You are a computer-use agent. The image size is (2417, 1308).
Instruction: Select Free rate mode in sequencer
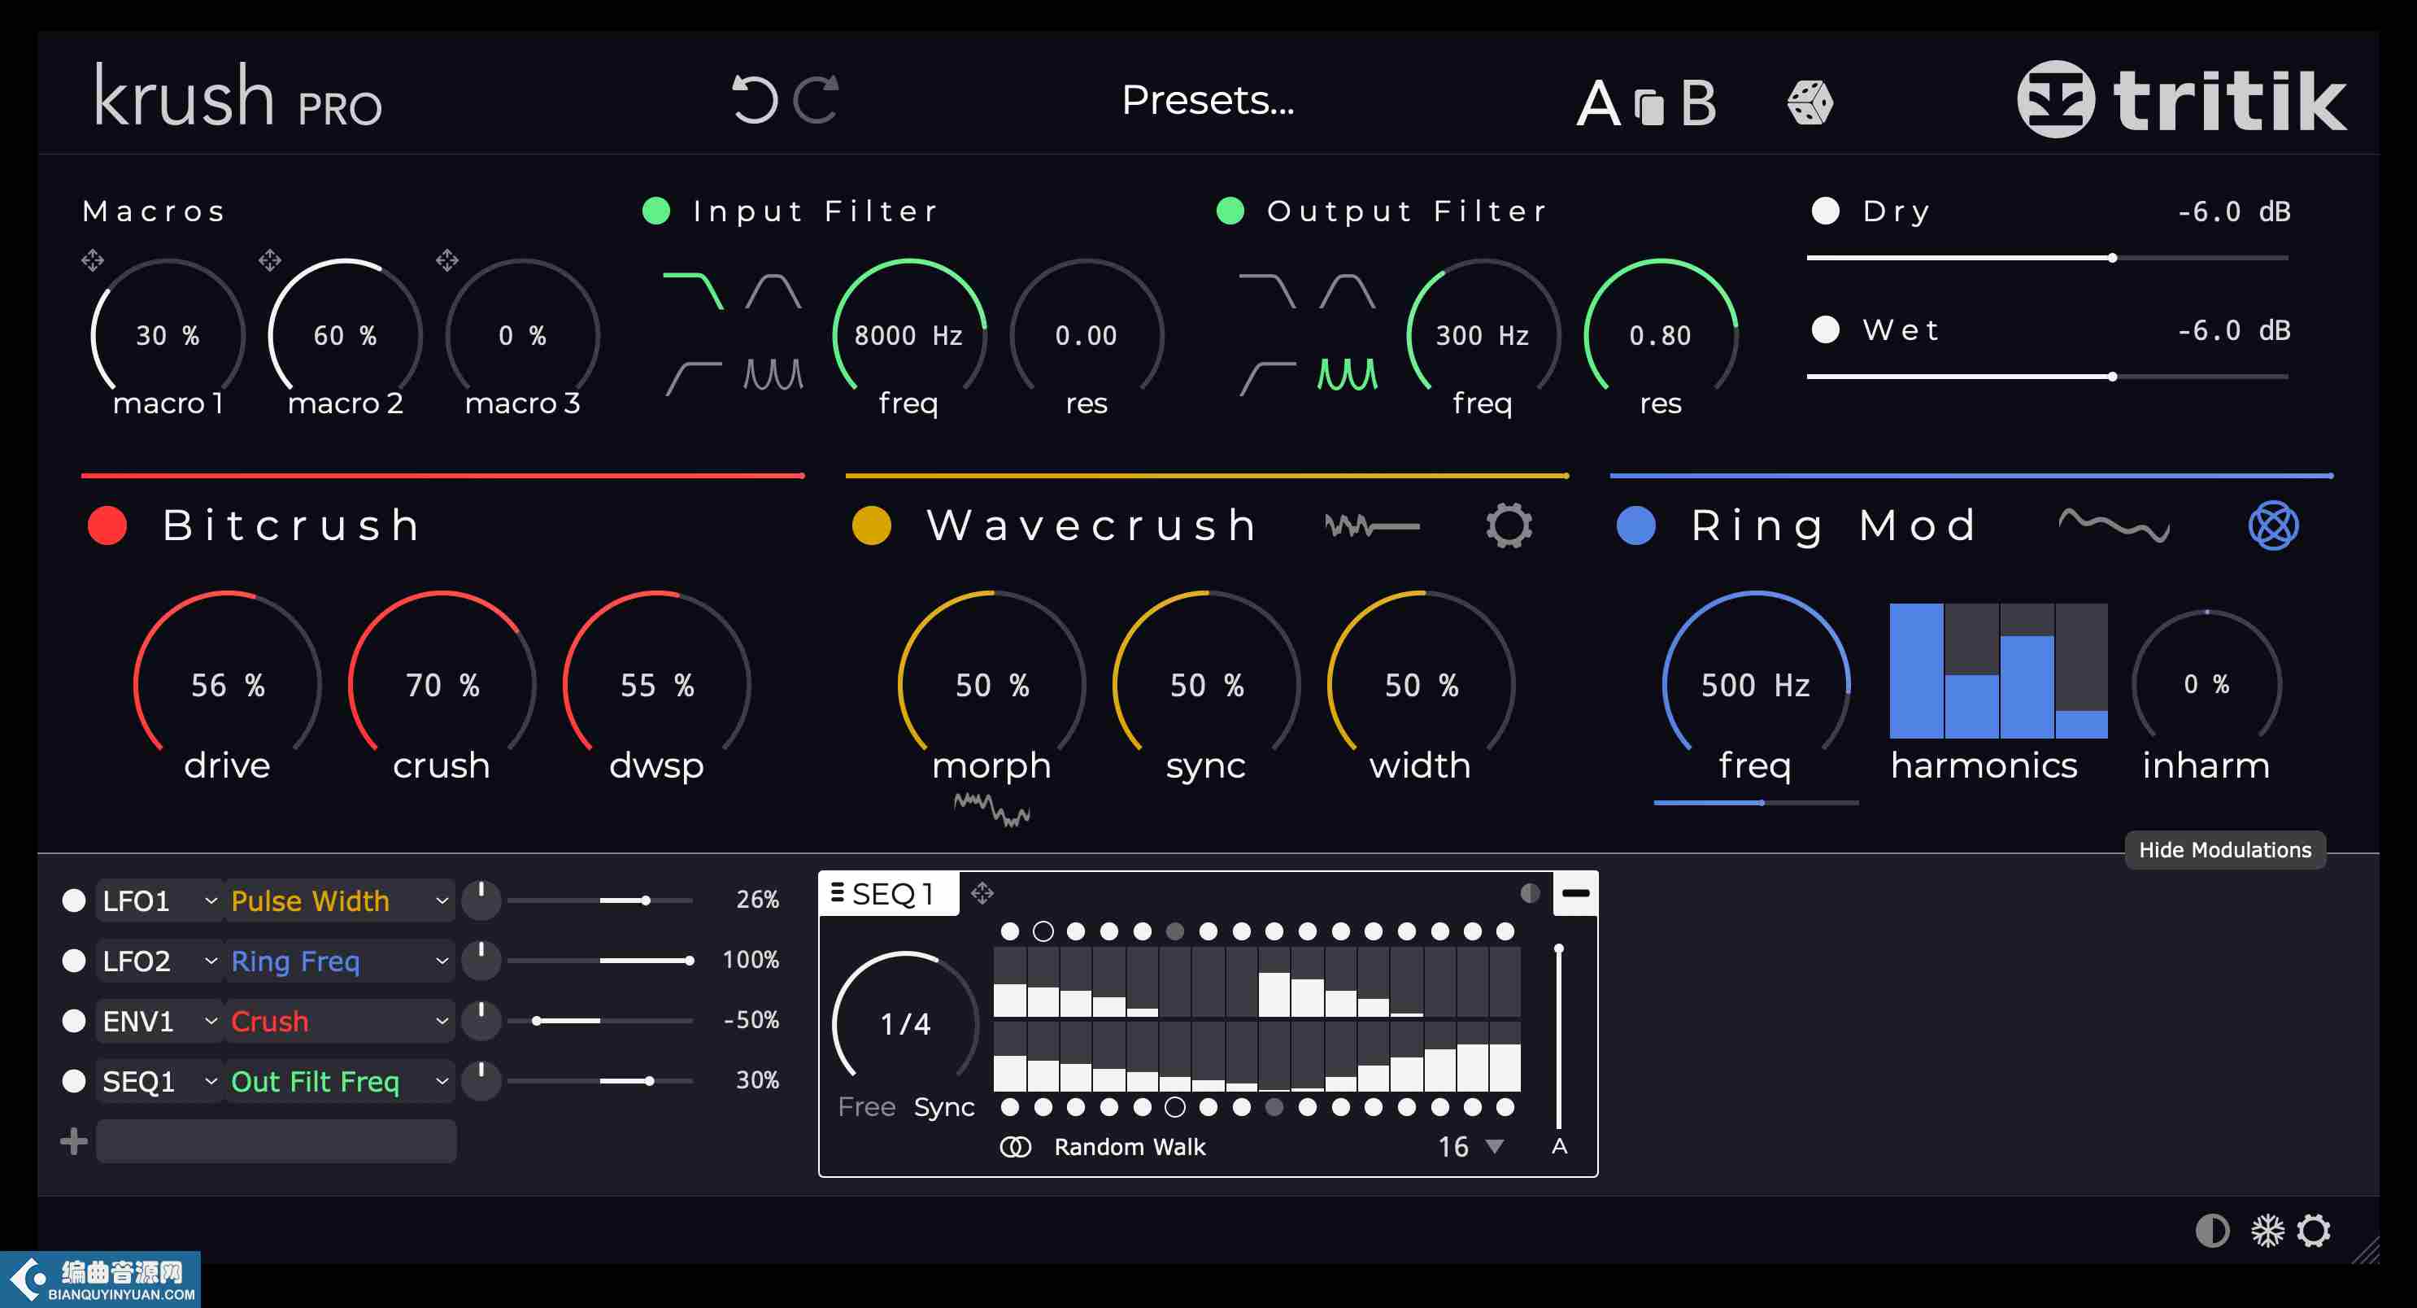point(866,1107)
